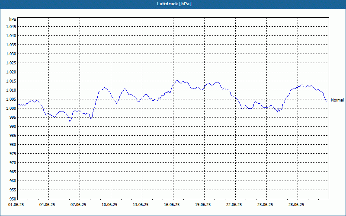
Task: Click the 1.035 y-axis value
Action: click(x=11, y=45)
